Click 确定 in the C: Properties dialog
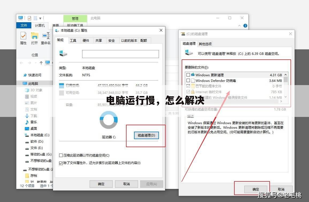Viewport: 309px width, 202px height. pos(101,184)
